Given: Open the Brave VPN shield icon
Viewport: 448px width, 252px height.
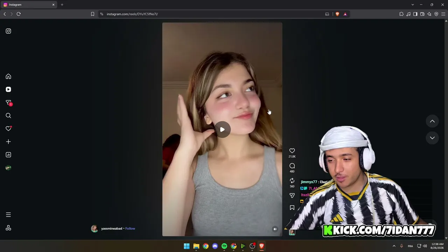Looking at the screenshot, I should pos(436,14).
